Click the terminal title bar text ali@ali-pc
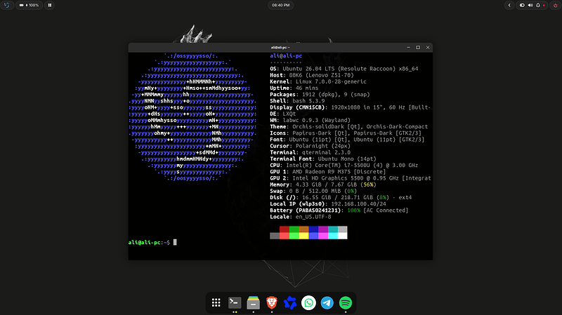The image size is (562, 315). point(280,47)
